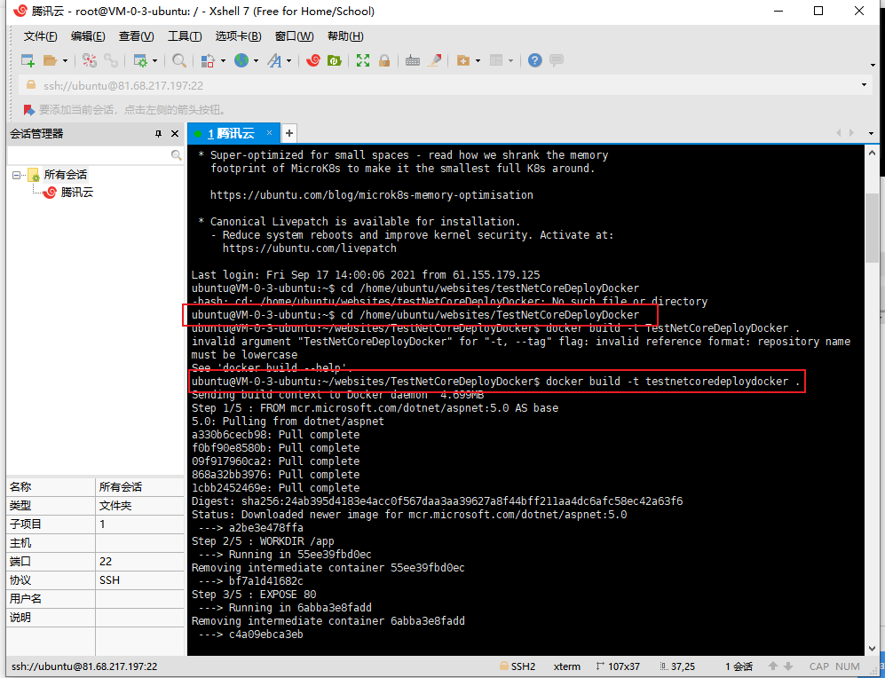The height and width of the screenshot is (678, 885).
Task: Click the new session icon in toolbar
Action: tap(28, 60)
